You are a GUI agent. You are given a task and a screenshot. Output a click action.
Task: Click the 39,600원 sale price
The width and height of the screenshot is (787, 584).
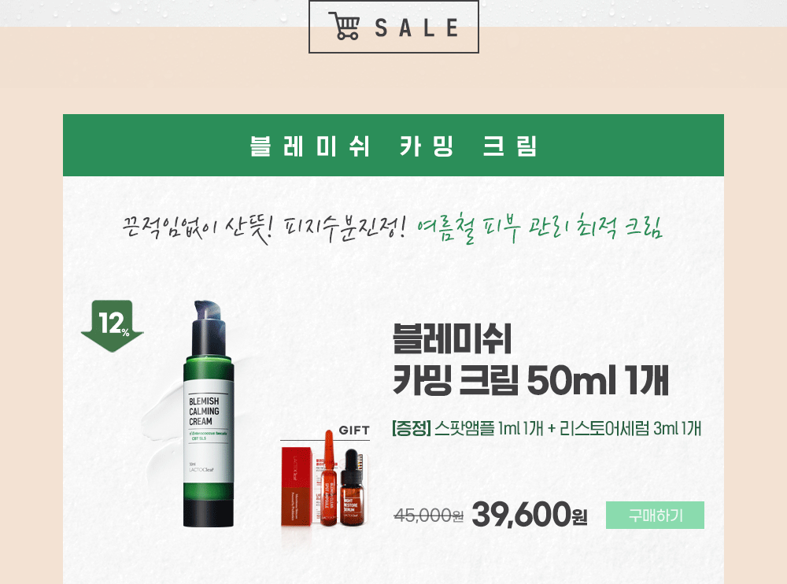click(530, 515)
